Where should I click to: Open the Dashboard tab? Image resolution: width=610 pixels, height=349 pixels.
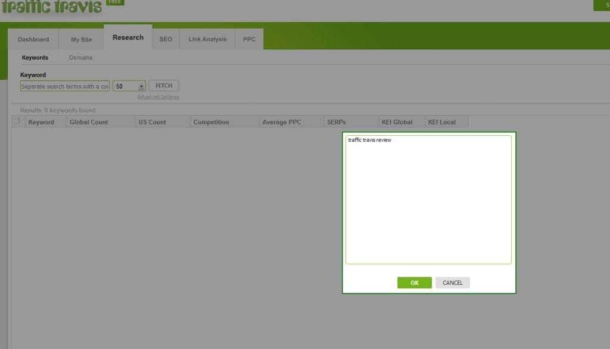pyautogui.click(x=33, y=39)
